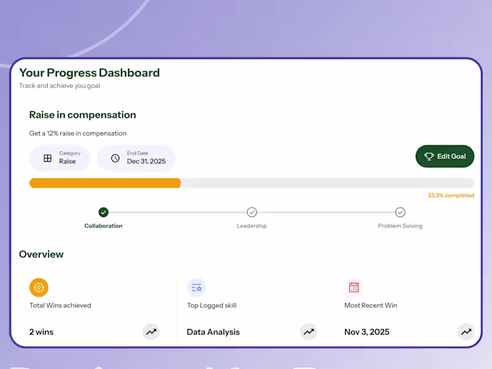Open trend arrow beside Data Analysis

309,331
